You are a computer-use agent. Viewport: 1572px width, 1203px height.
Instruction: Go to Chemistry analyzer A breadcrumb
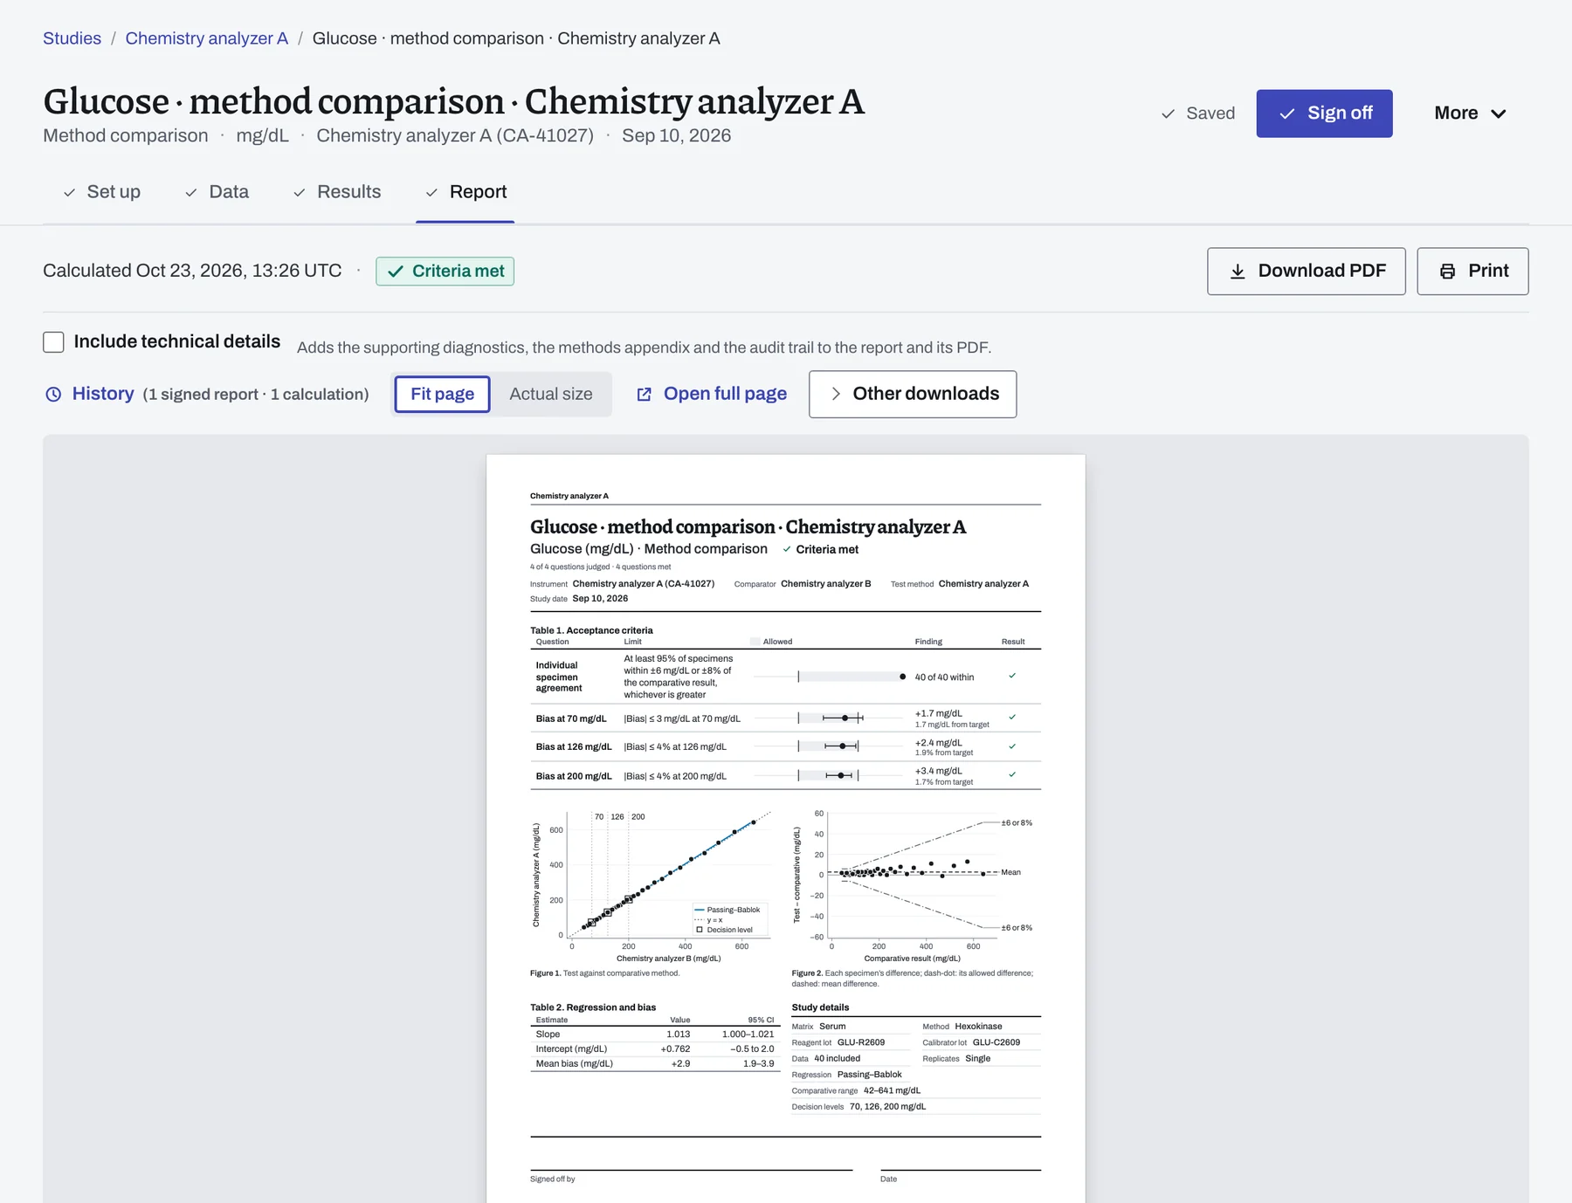tap(206, 38)
